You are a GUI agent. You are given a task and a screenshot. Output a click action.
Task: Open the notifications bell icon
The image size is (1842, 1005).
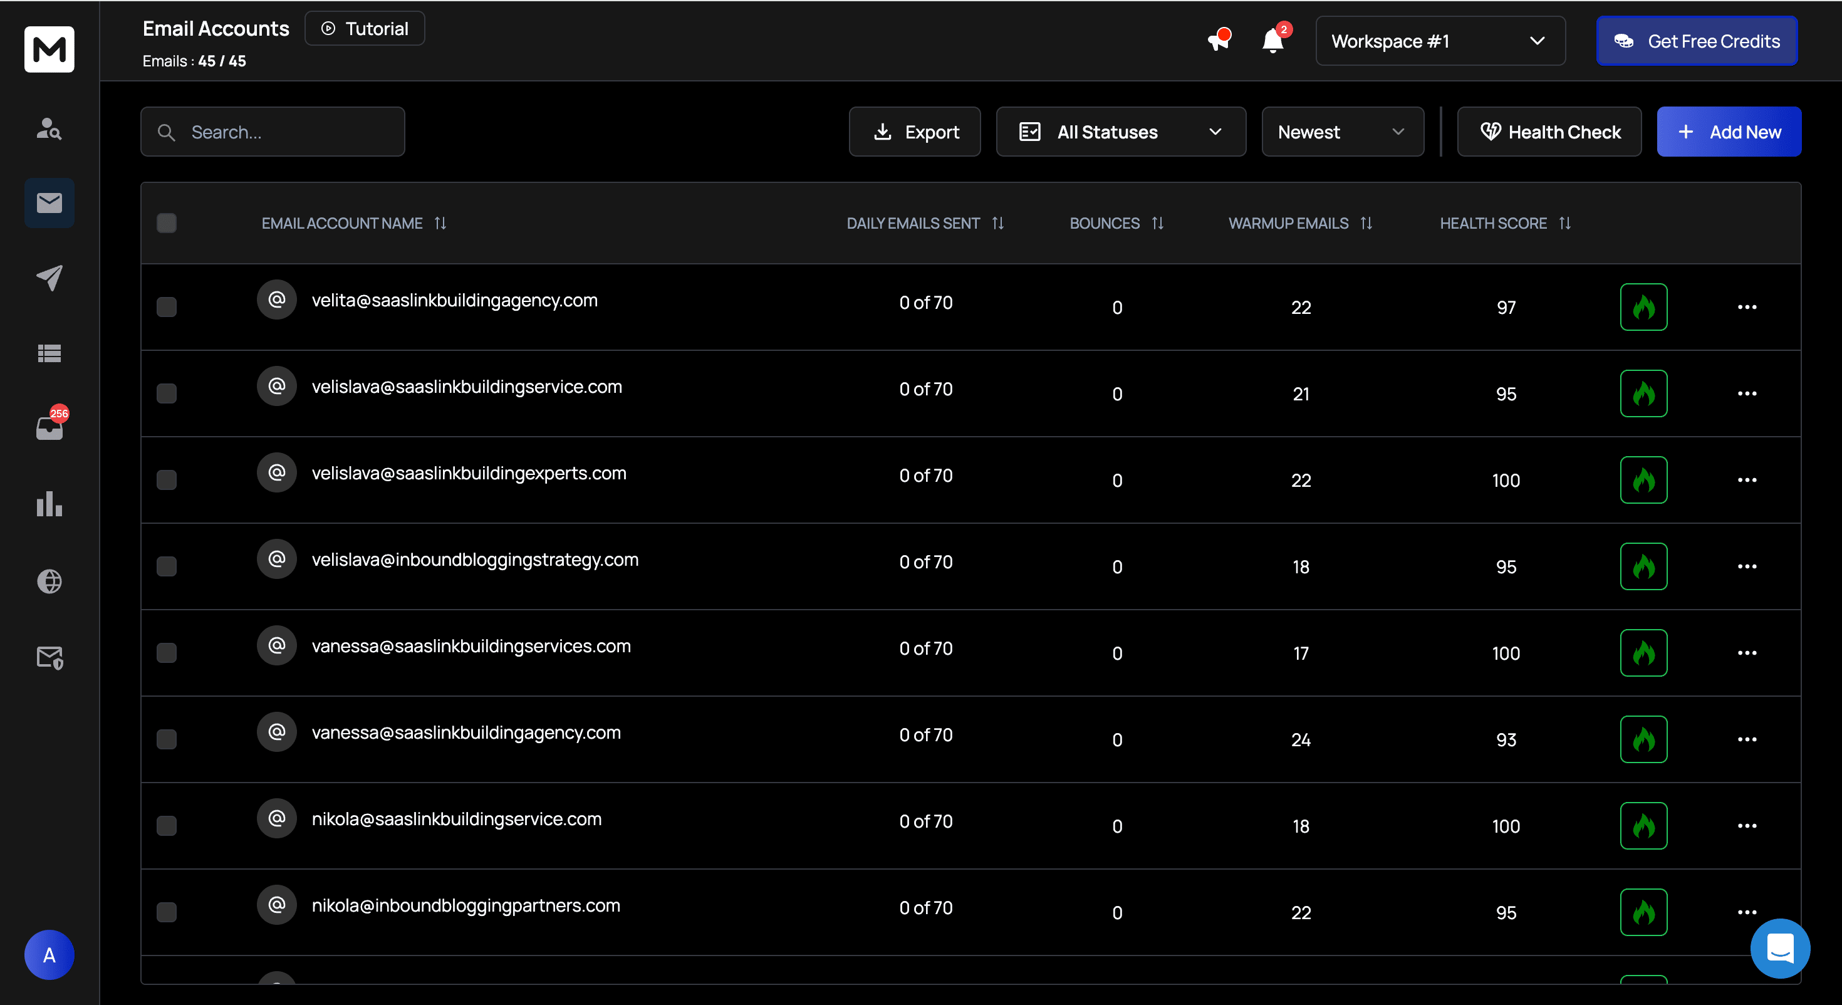point(1273,41)
